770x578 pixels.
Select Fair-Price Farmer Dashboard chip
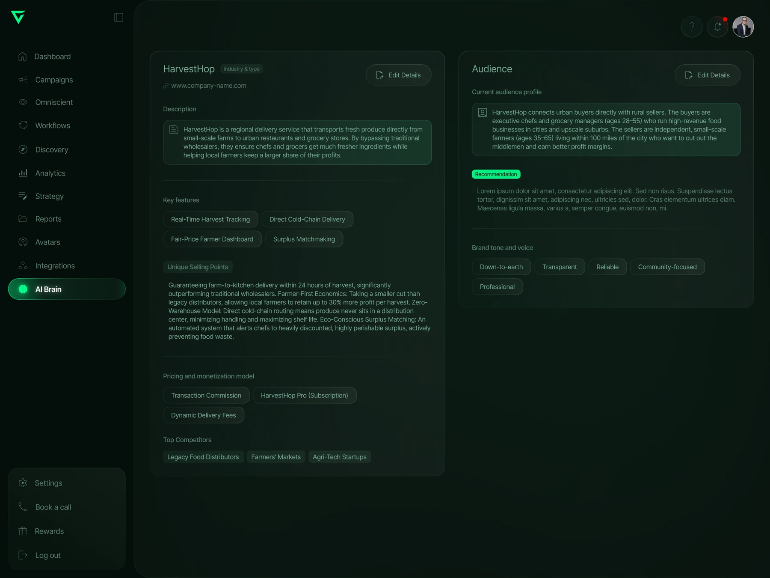click(x=212, y=239)
